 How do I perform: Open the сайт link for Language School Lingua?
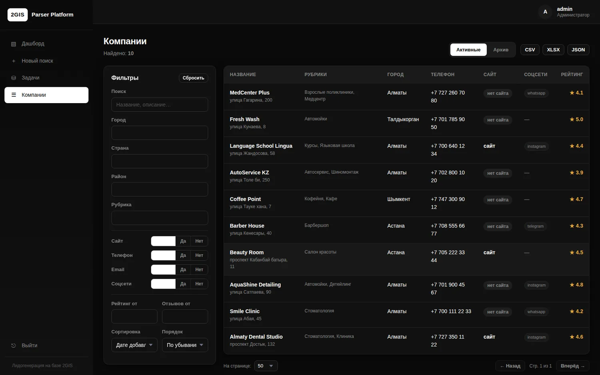pos(489,146)
